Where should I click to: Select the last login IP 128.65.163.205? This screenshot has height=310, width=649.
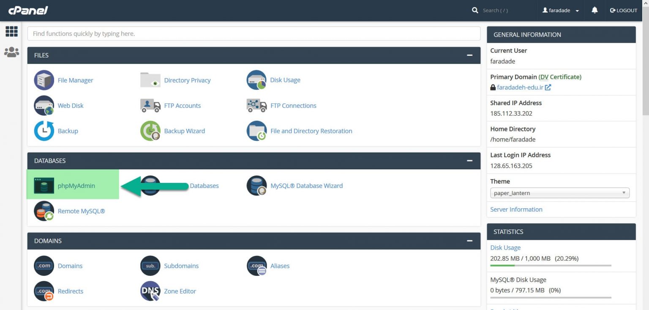tap(511, 166)
